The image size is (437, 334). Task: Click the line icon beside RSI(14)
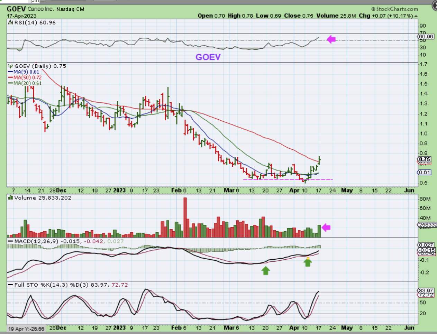point(11,22)
